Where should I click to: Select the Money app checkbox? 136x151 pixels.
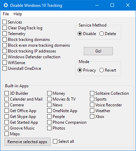[x=49, y=93]
